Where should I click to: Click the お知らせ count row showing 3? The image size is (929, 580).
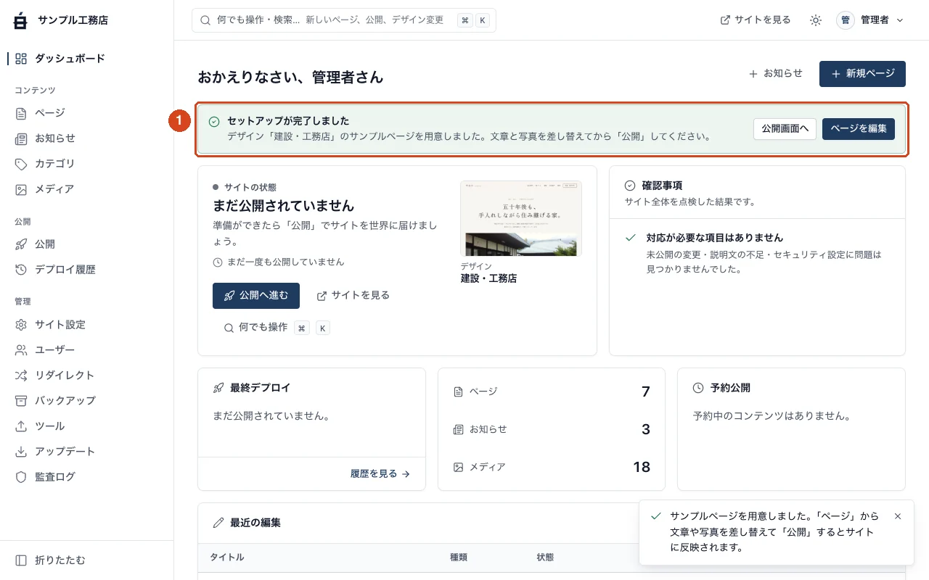coord(552,429)
